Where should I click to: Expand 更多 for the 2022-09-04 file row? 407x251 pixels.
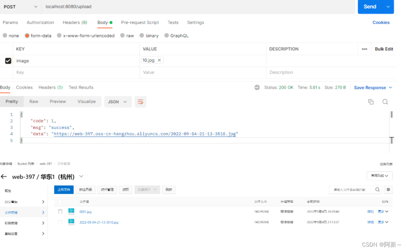[x=383, y=222]
